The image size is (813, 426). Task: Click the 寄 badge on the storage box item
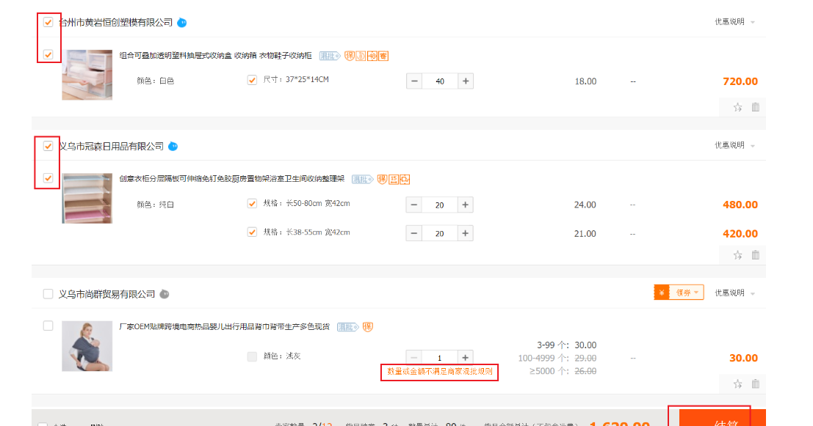tap(383, 56)
